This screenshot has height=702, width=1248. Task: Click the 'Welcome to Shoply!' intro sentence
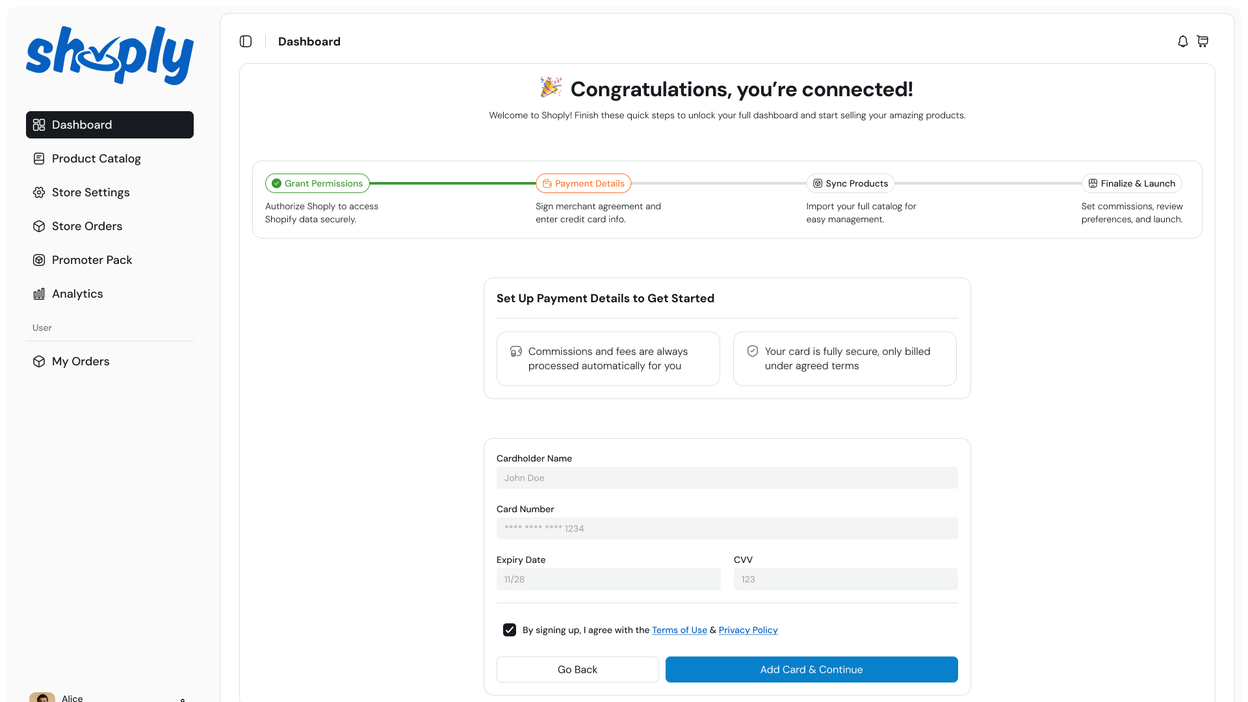727,115
